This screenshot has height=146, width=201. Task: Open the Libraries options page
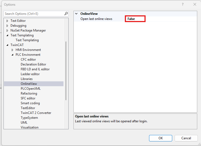27,79
